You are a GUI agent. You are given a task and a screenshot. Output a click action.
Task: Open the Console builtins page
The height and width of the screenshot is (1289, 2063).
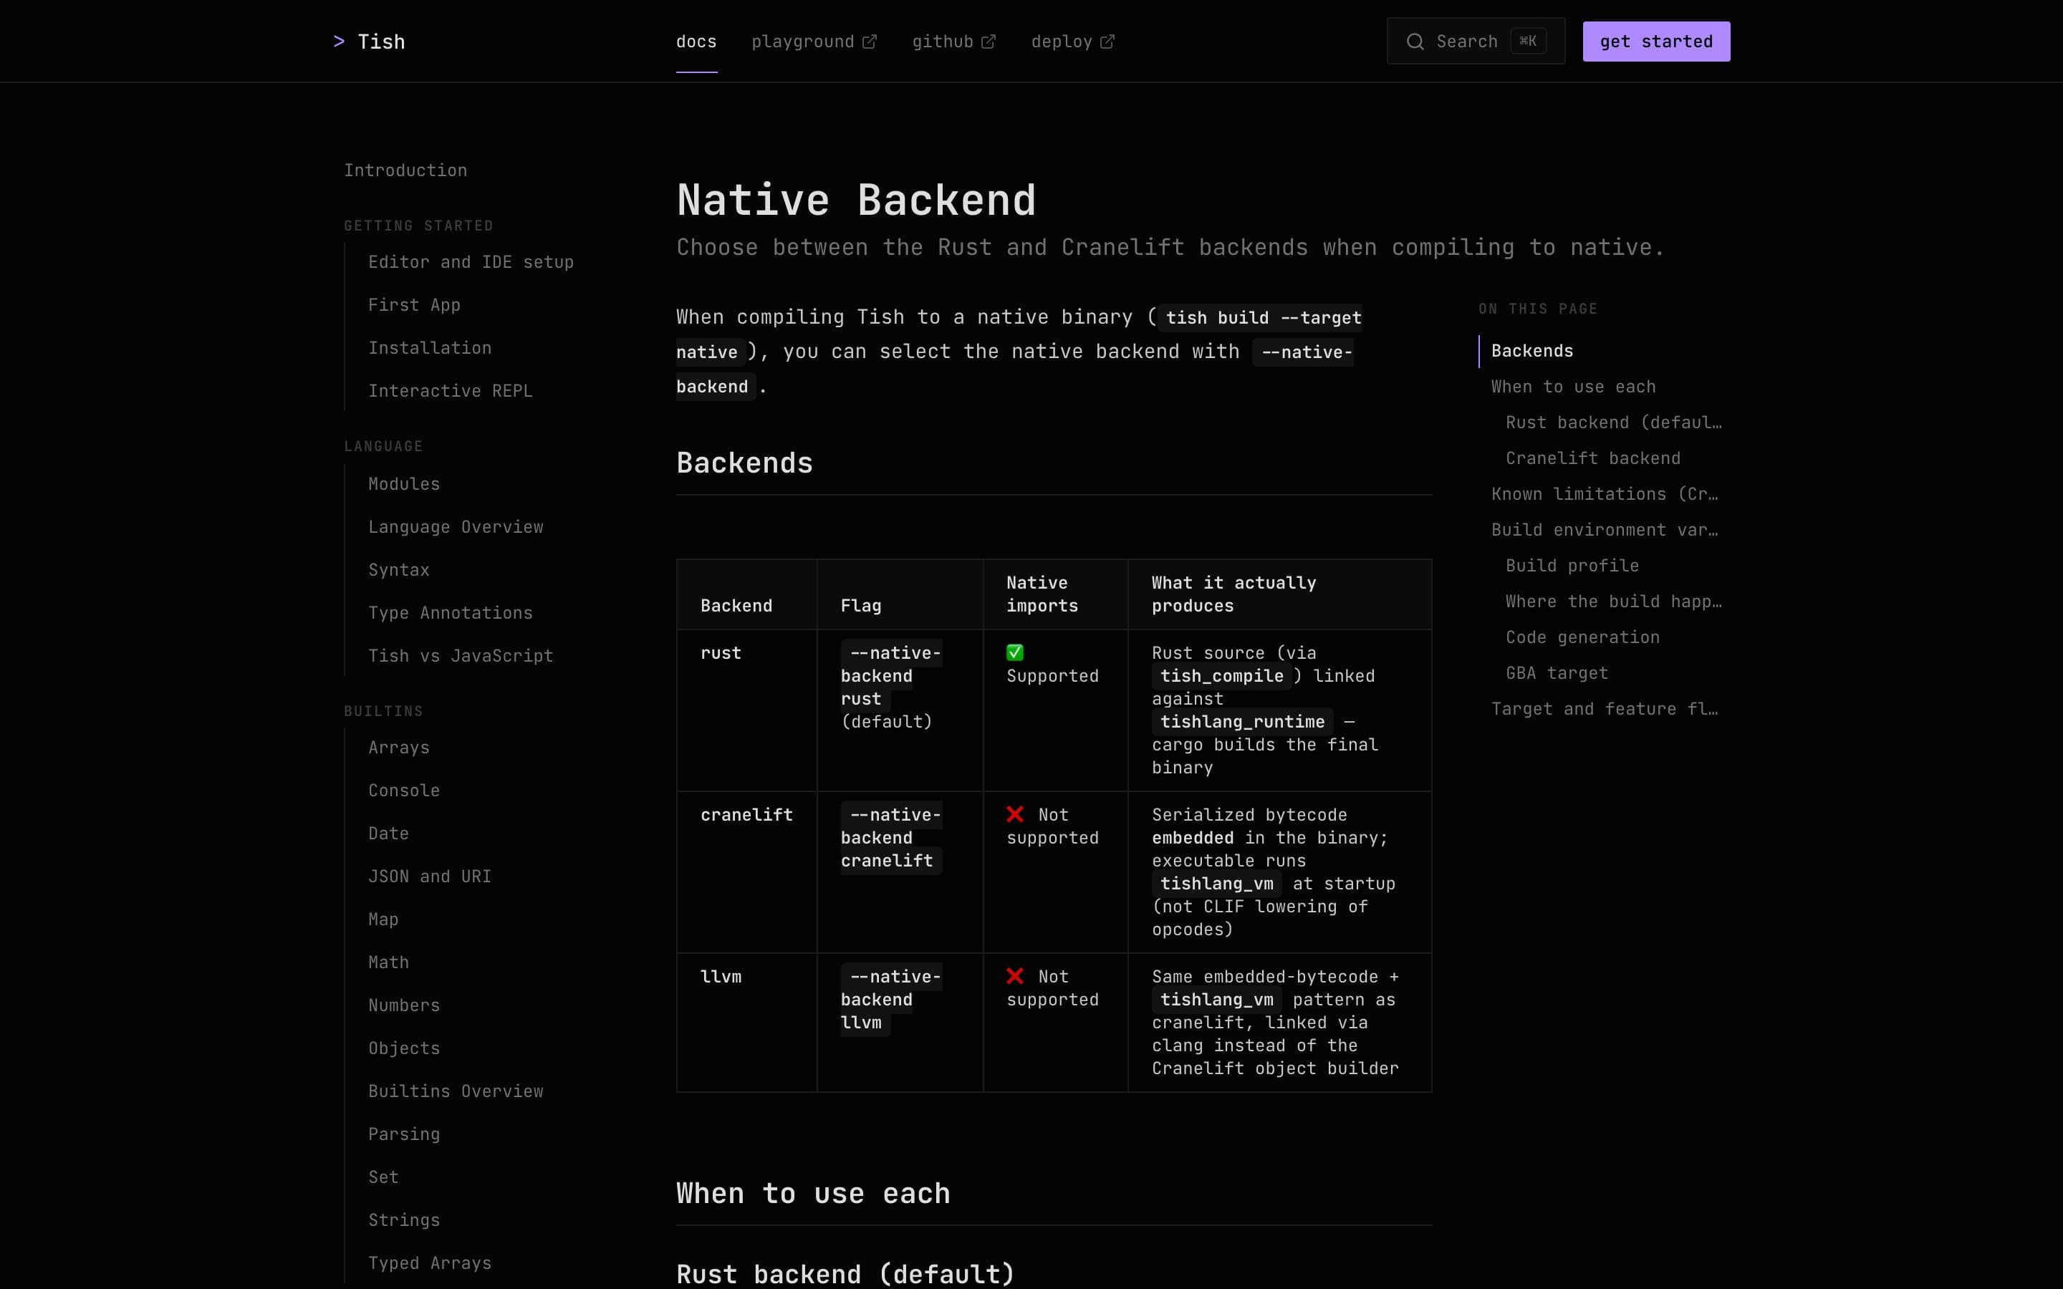(x=404, y=791)
